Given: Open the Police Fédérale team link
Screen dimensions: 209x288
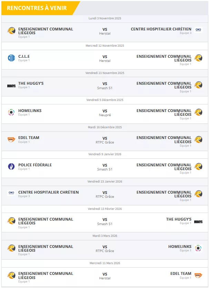Looking at the screenshot, I should click(x=35, y=165).
